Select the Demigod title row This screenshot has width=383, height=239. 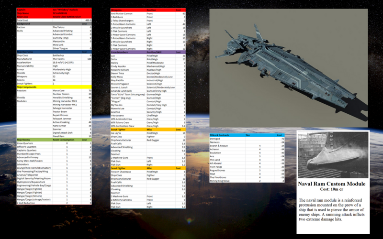coord(247,139)
